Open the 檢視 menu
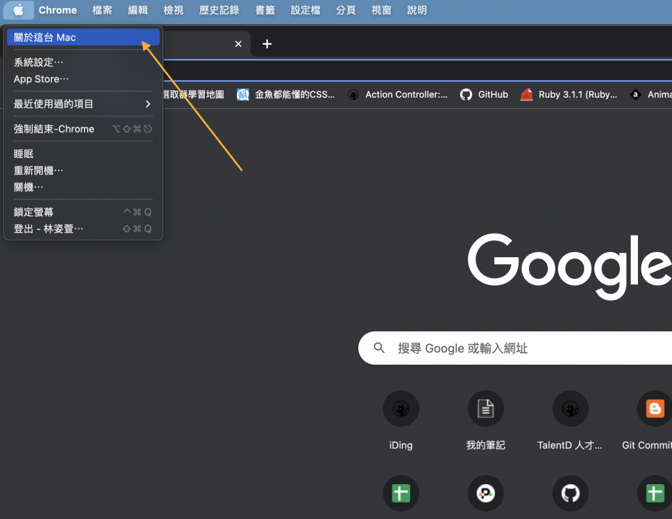The image size is (672, 519). coord(173,10)
